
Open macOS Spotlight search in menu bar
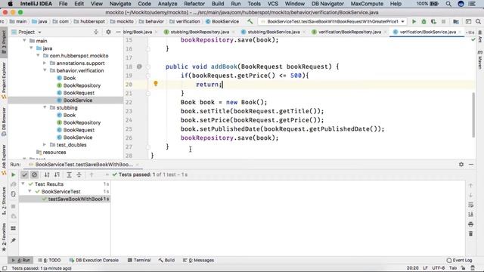448,4
